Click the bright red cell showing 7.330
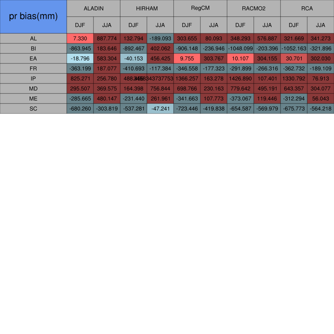Image resolution: width=334 pixels, height=334 pixels. [80, 39]
